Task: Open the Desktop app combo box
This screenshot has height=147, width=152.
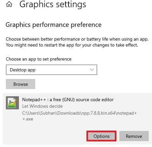Action: pyautogui.click(x=52, y=70)
